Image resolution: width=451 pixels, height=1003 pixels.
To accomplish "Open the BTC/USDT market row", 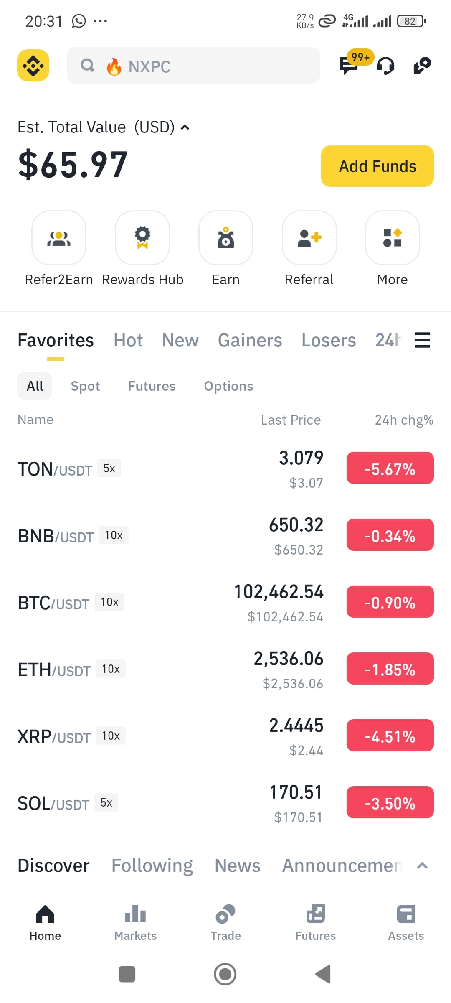I will click(225, 602).
